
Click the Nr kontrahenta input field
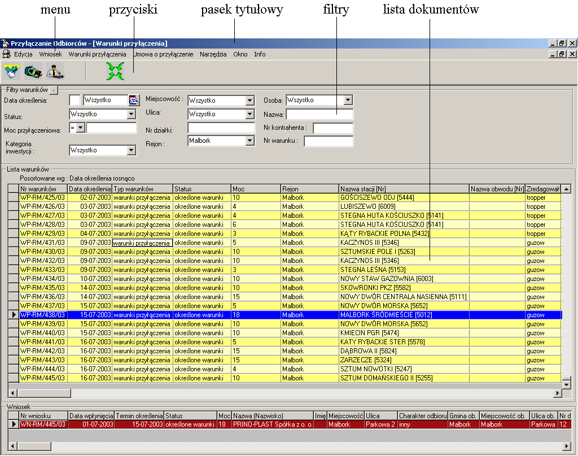click(x=333, y=128)
